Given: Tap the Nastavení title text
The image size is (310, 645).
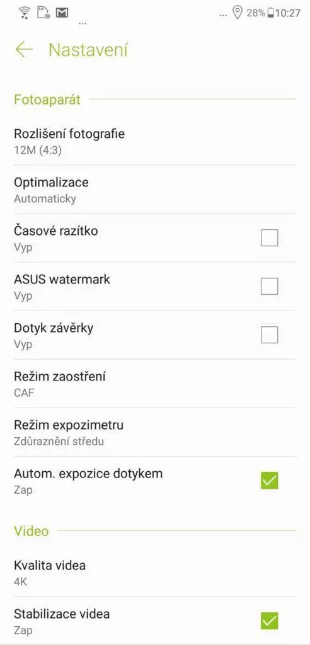Looking at the screenshot, I should 88,50.
